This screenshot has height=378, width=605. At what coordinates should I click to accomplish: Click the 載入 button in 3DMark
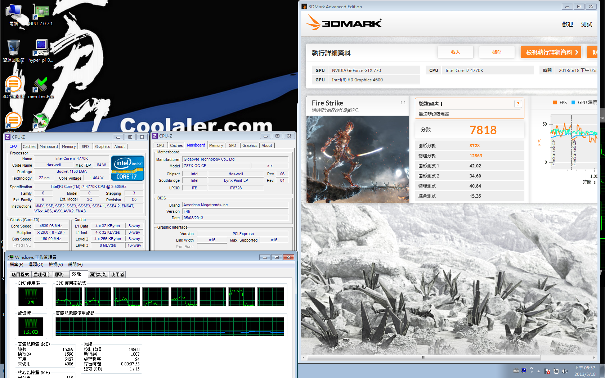(x=456, y=52)
